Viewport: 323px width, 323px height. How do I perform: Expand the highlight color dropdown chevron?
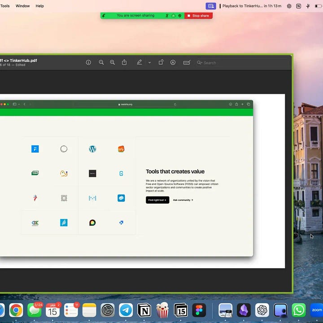(149, 63)
